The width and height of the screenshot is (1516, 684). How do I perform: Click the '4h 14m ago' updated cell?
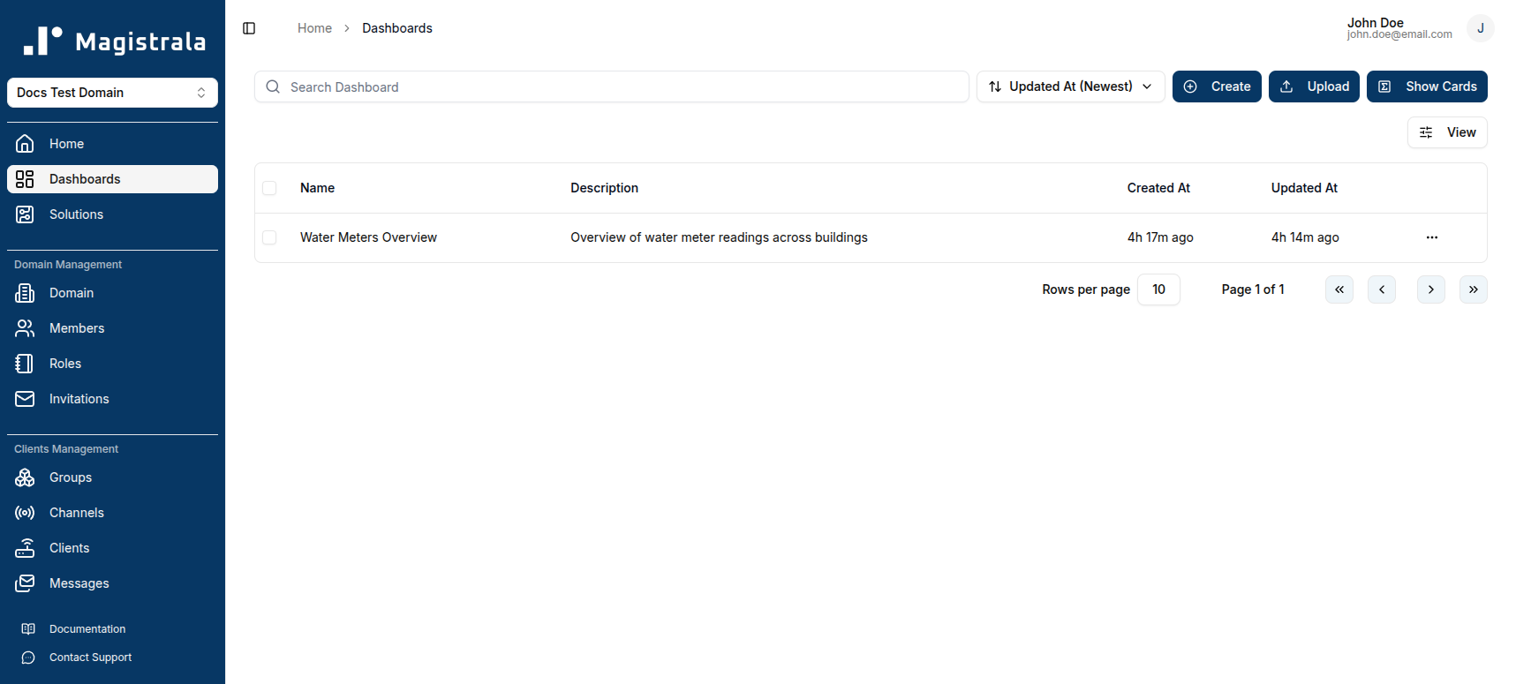click(x=1305, y=237)
